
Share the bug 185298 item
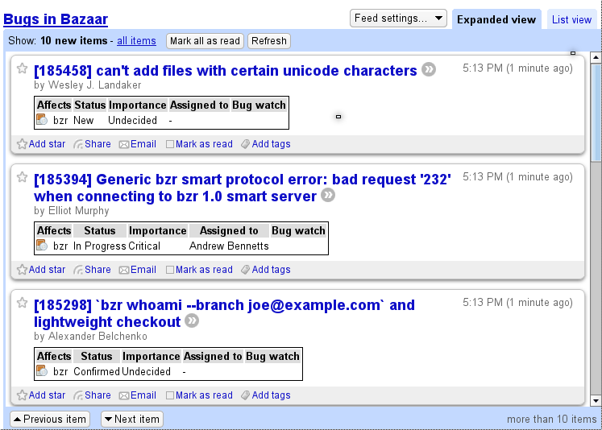(92, 395)
